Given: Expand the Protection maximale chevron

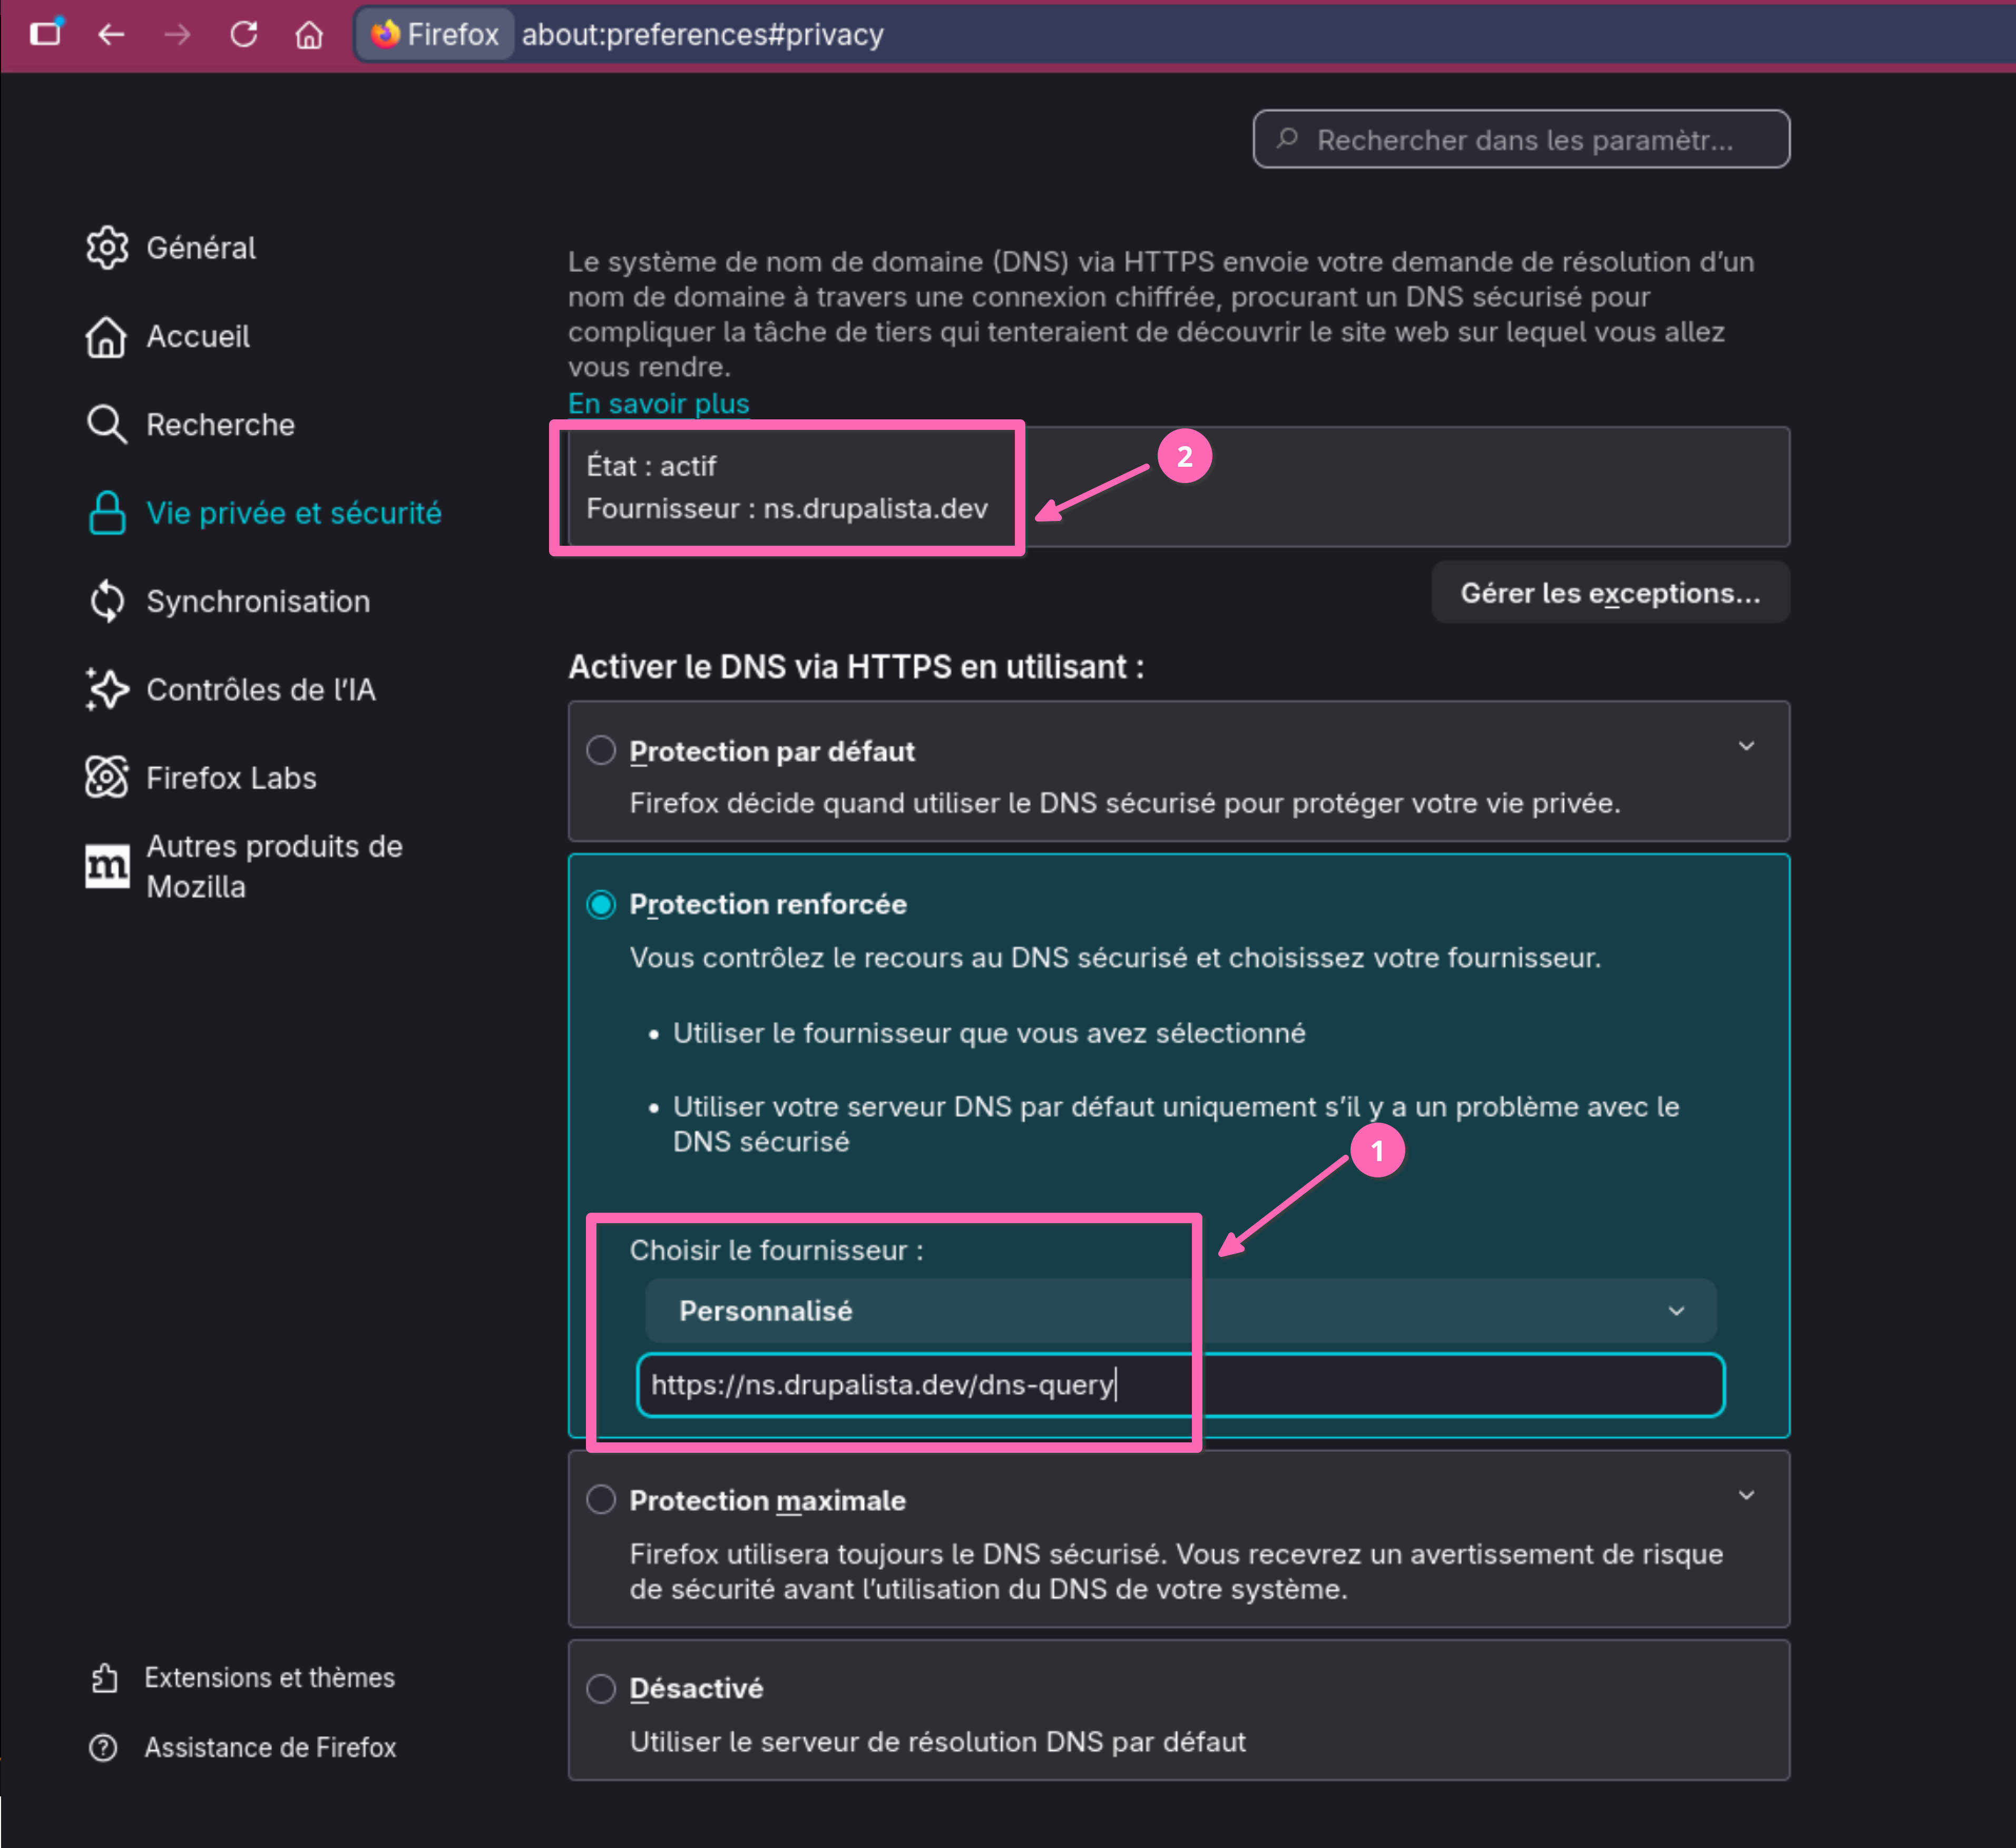Looking at the screenshot, I should tap(1746, 1495).
